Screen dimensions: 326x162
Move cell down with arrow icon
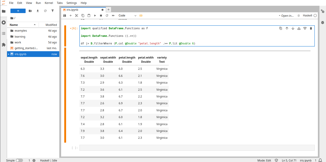coord(293,28)
